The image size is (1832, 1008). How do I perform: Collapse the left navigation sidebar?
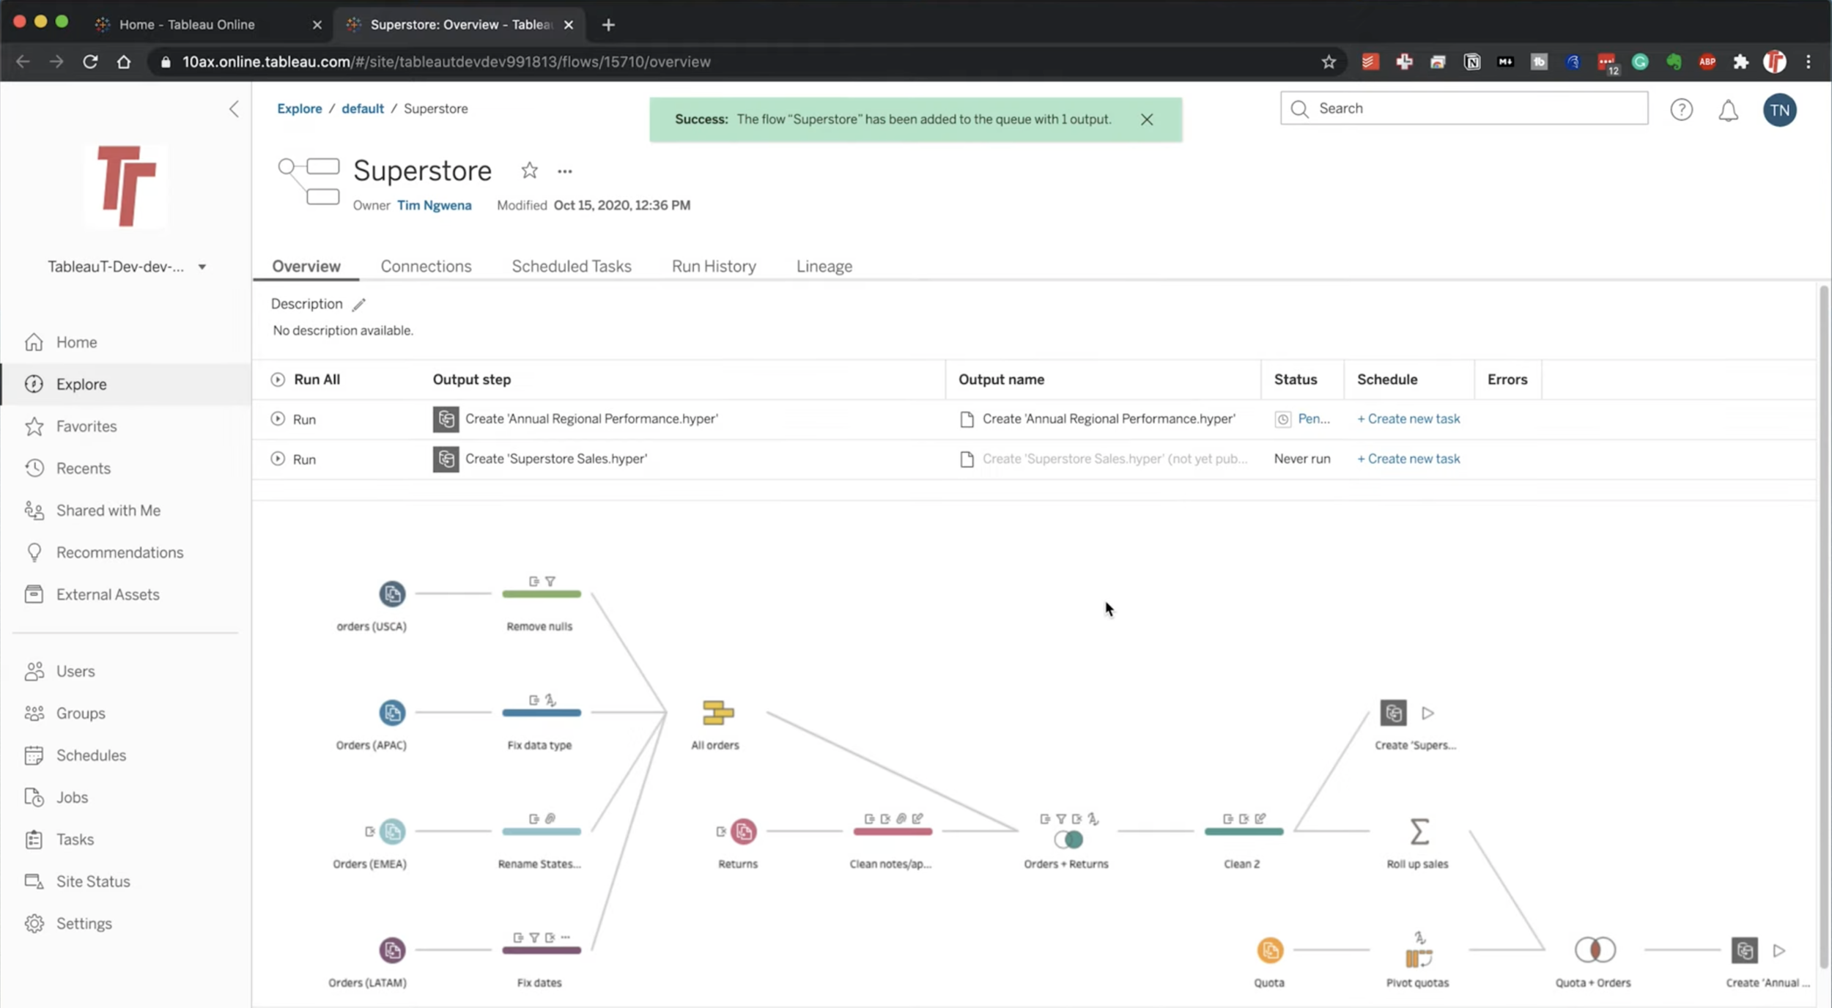click(234, 109)
